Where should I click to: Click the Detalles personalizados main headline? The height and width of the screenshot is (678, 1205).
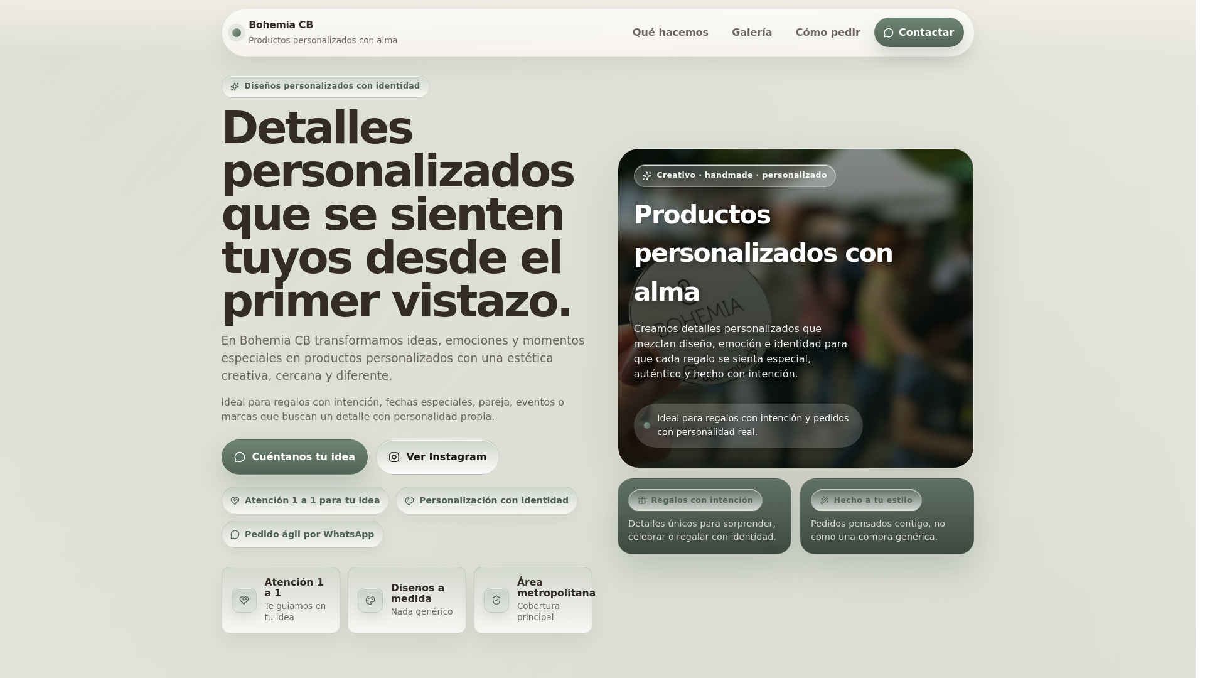click(x=397, y=215)
